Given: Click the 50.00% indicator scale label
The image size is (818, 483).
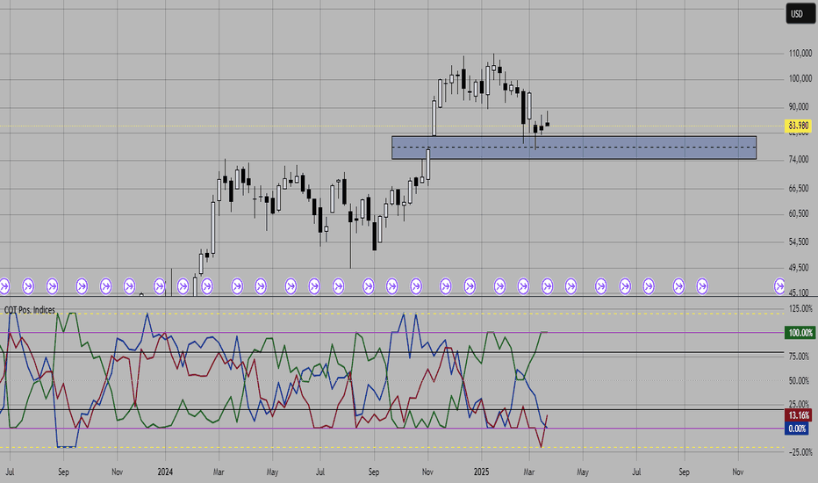Looking at the screenshot, I should pyautogui.click(x=800, y=380).
